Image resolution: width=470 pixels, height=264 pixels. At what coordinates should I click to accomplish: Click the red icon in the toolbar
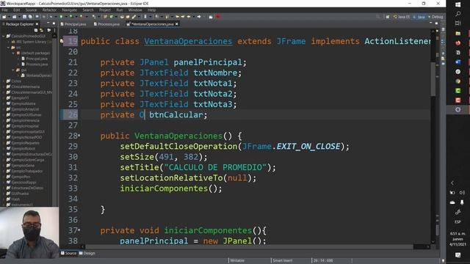(217, 17)
